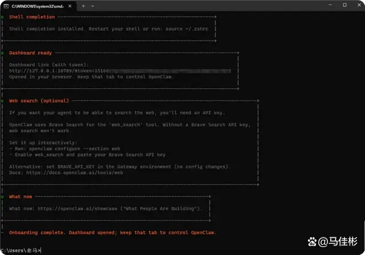The width and height of the screenshot is (365, 255).
Task: Select the C:\WINDOWS\system32\cmd tab
Action: tap(34, 5)
